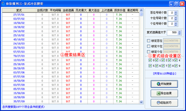Select the row 07/57/08
The width and height of the screenshot is (186, 111).
click(71, 76)
